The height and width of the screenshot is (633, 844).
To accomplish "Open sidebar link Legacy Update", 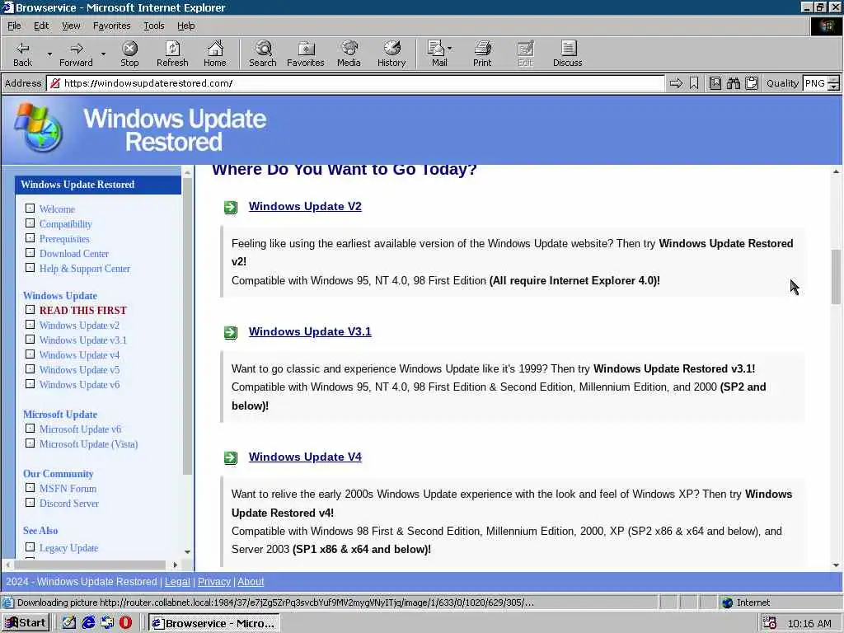I will point(69,548).
